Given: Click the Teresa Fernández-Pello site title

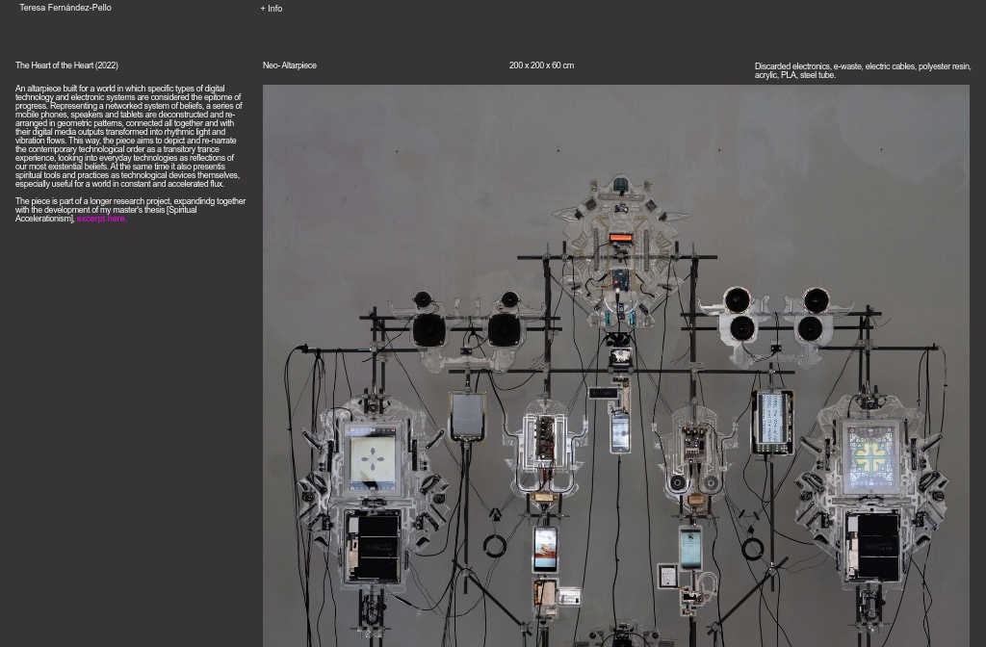Looking at the screenshot, I should (x=65, y=8).
